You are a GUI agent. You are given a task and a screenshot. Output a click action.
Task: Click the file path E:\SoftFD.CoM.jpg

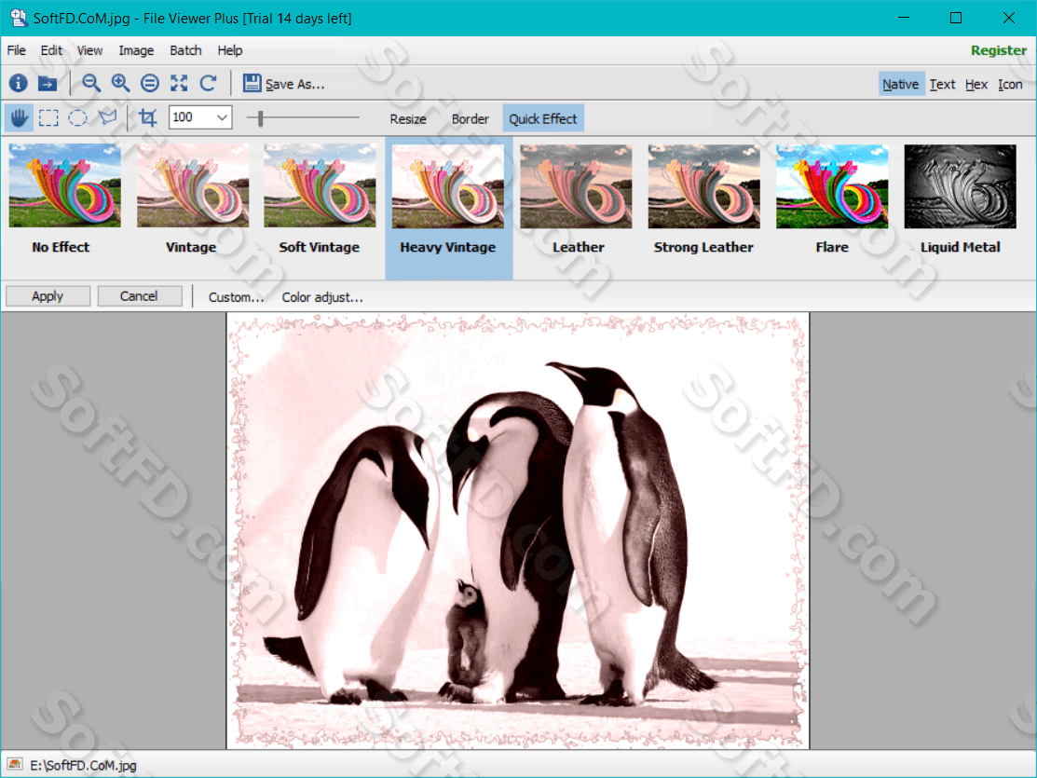point(83,766)
